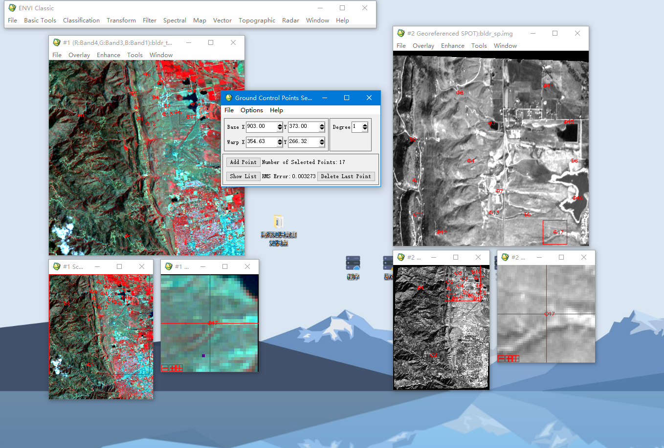Image resolution: width=664 pixels, height=448 pixels.
Task: Click Warp Y field showing 266.32
Action: 303,142
